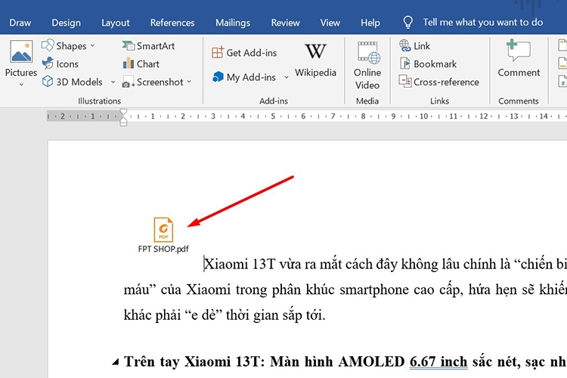Image resolution: width=567 pixels, height=378 pixels.
Task: Insert a Link
Action: pyautogui.click(x=414, y=45)
